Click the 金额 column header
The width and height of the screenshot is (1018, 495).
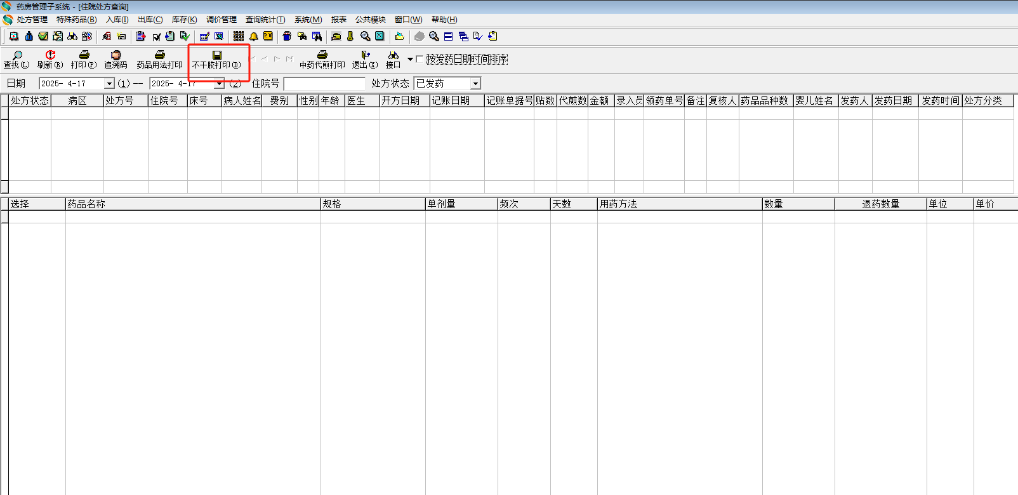(602, 100)
